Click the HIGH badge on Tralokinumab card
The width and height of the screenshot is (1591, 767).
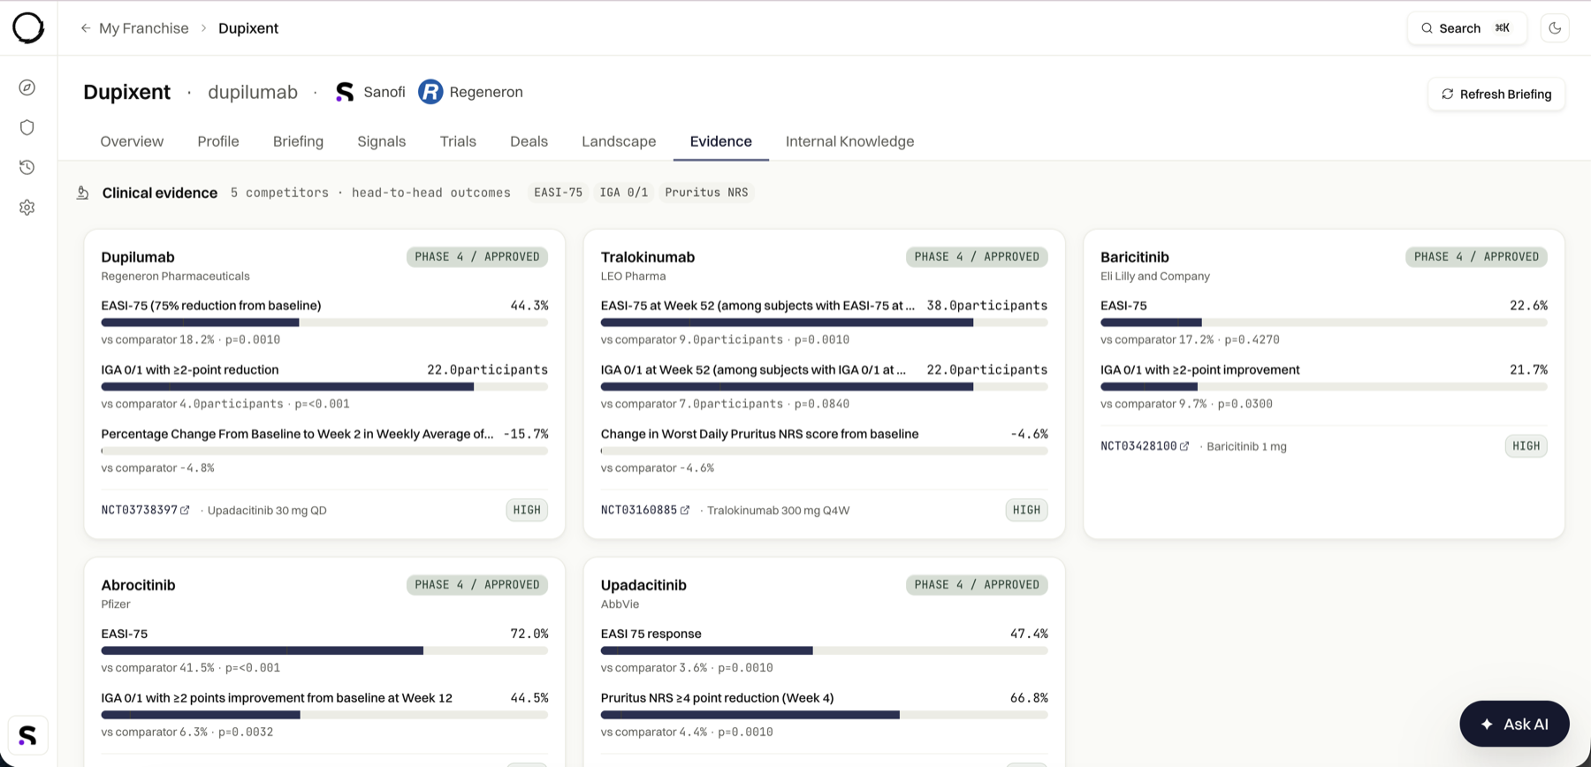point(1026,510)
